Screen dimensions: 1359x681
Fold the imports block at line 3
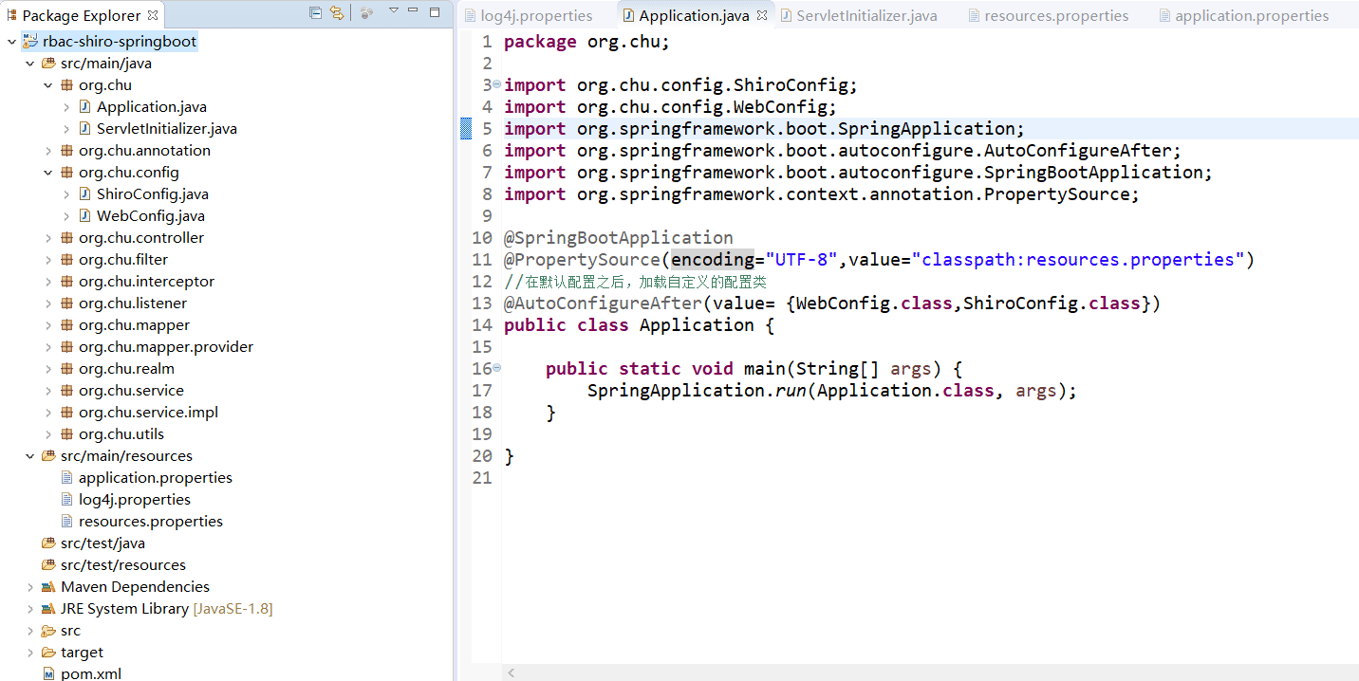pos(497,84)
